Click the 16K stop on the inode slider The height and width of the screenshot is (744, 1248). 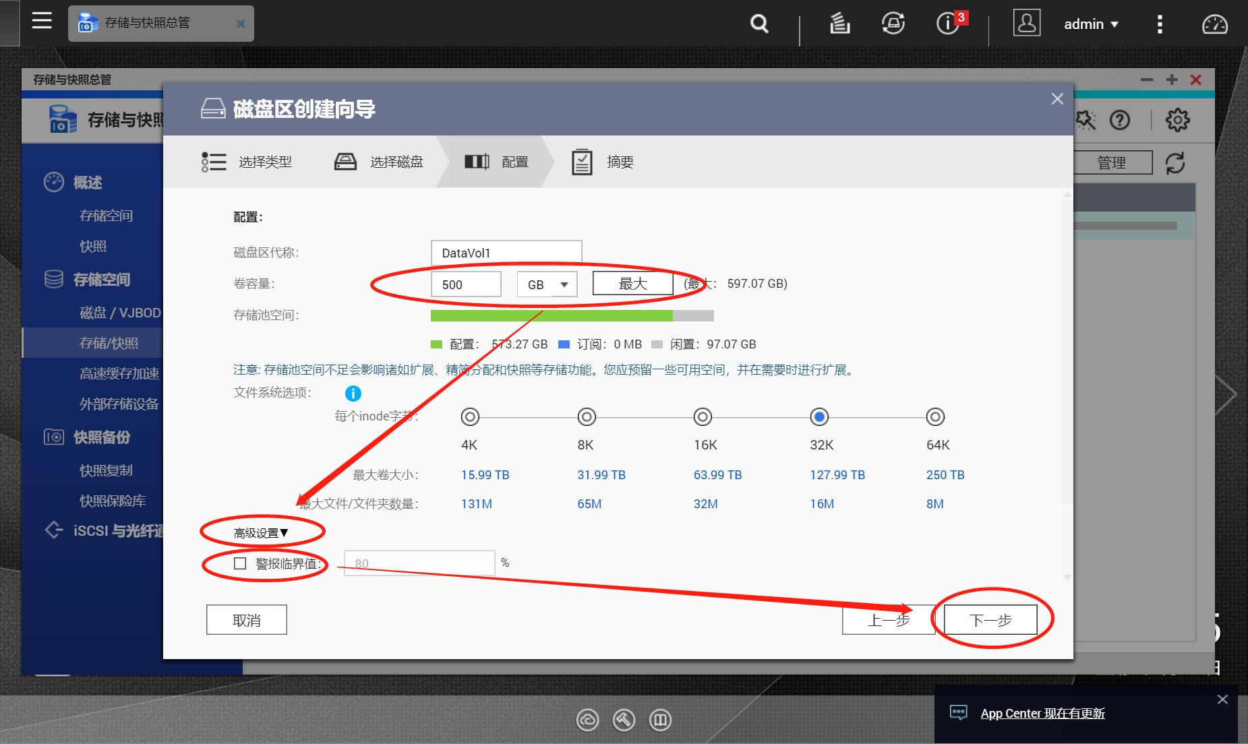click(x=703, y=417)
